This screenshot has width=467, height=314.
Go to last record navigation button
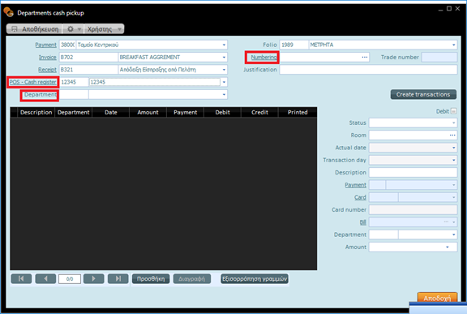click(x=118, y=278)
